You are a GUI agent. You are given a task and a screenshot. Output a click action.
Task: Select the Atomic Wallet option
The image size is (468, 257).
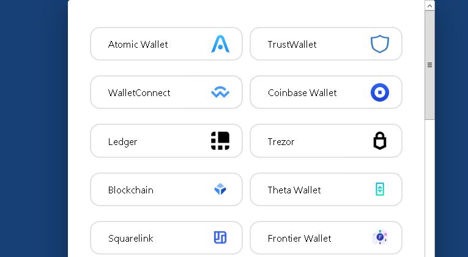tap(166, 44)
